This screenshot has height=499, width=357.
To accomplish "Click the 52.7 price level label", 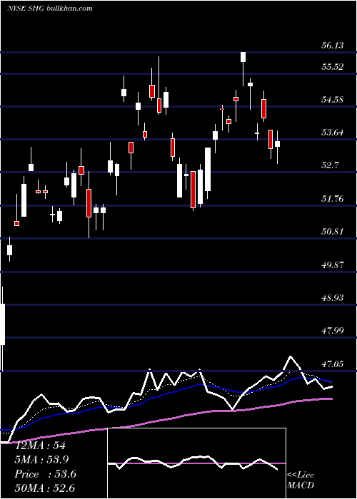I will tap(330, 165).
